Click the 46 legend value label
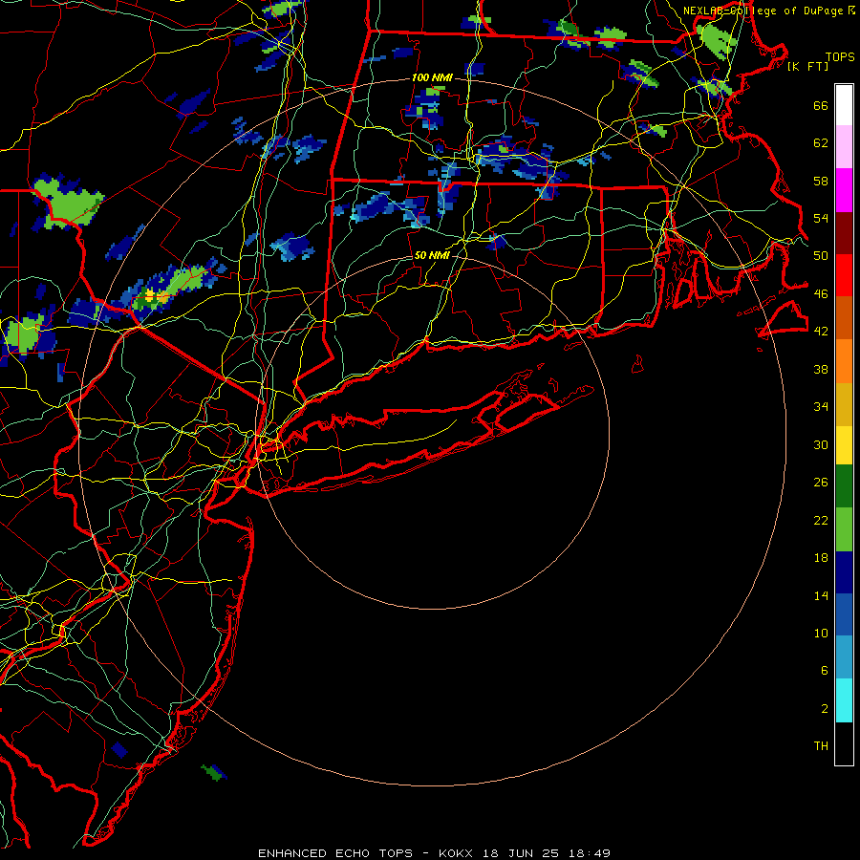Screen dimensions: 860x860 point(821,294)
